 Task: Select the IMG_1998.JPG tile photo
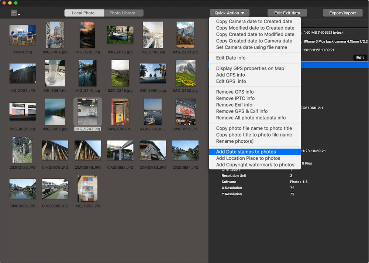tap(87, 189)
